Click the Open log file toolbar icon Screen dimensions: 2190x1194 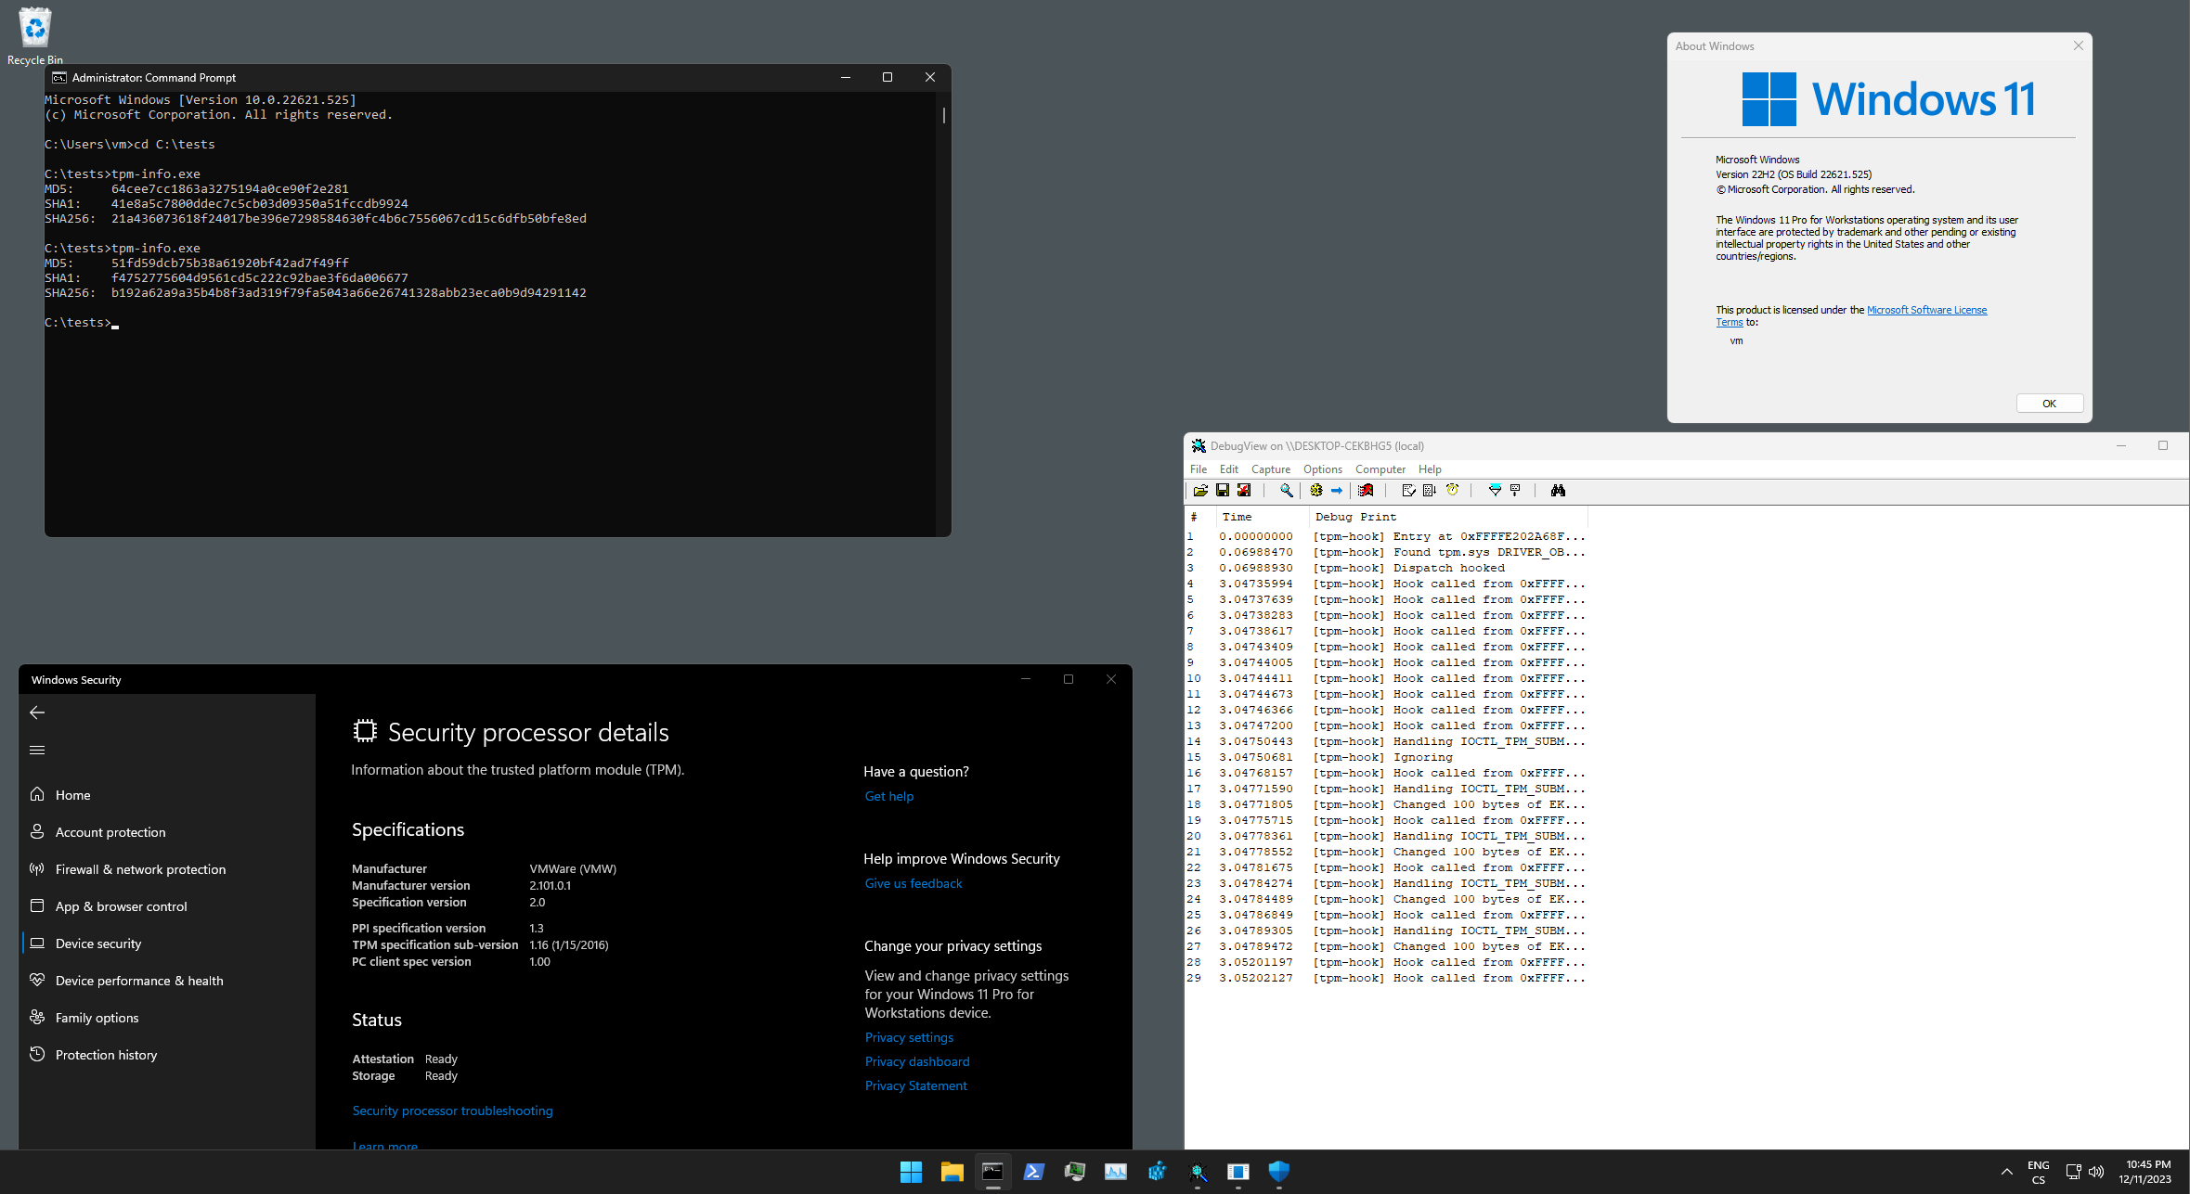click(1200, 491)
